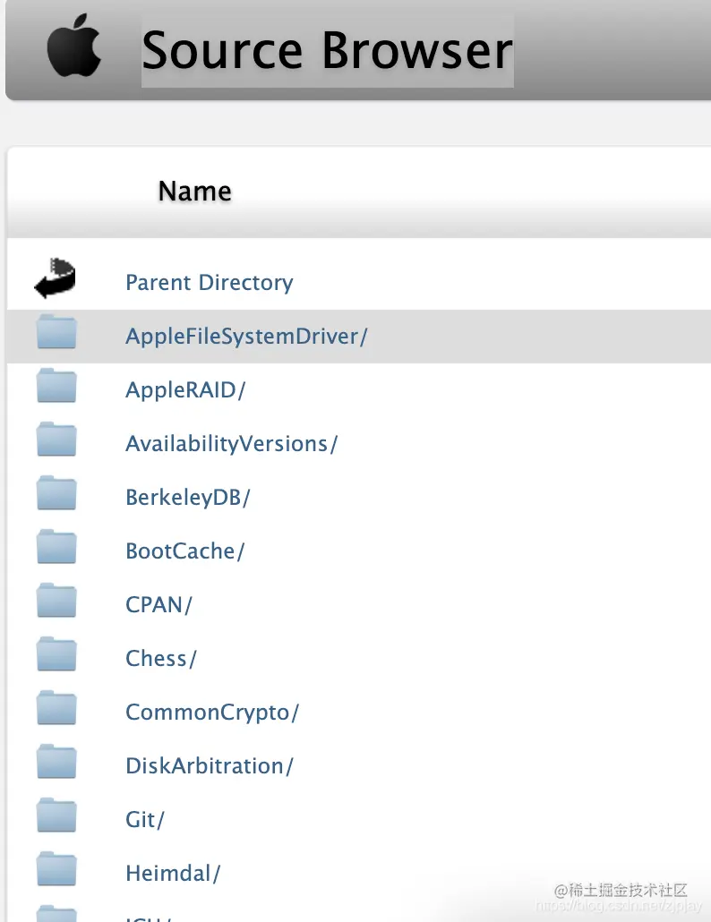Open the Parent Directory link
The width and height of the screenshot is (711, 922).
210,282
